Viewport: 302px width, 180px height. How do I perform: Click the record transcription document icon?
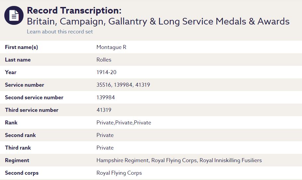[x=14, y=16]
